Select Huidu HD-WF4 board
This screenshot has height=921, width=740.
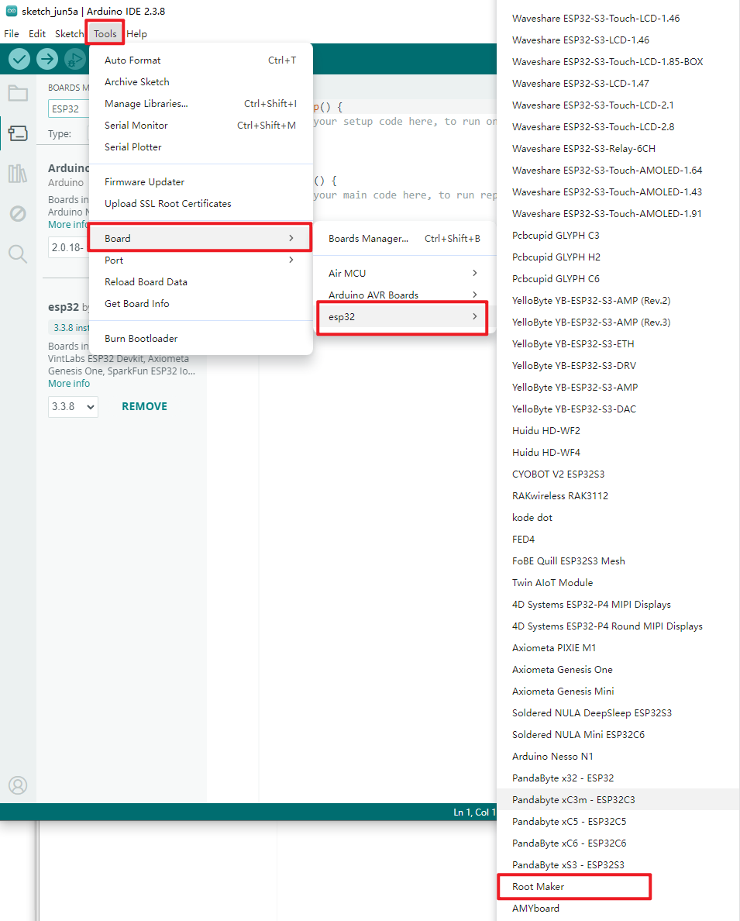point(618,452)
